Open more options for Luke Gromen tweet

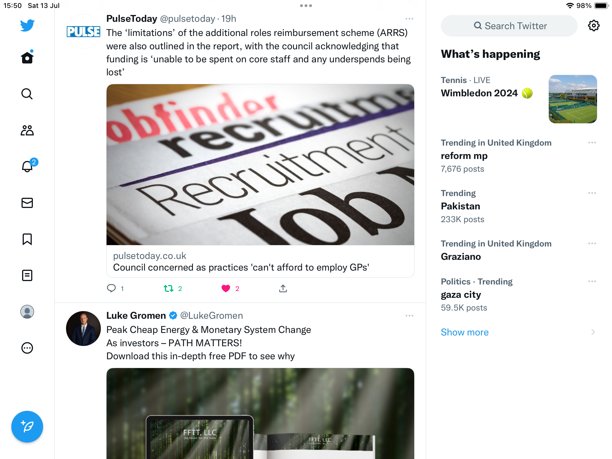coord(409,316)
